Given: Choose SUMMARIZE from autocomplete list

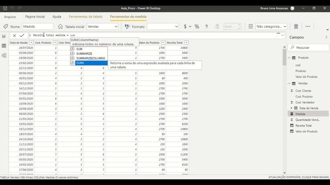Looking at the screenshot, I should [89, 53].
